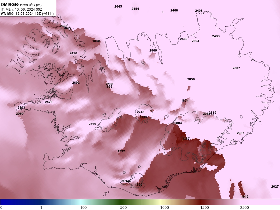Click the 2856 height value
Screen dimensions: 280x210
tap(191, 79)
